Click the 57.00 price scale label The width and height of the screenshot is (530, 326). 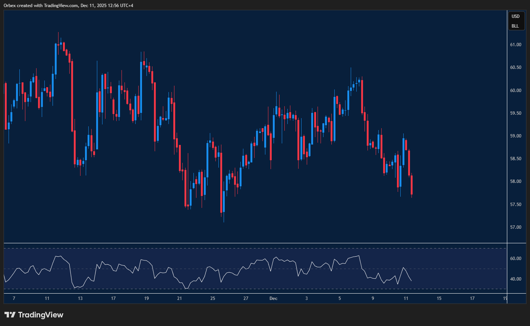click(x=516, y=227)
